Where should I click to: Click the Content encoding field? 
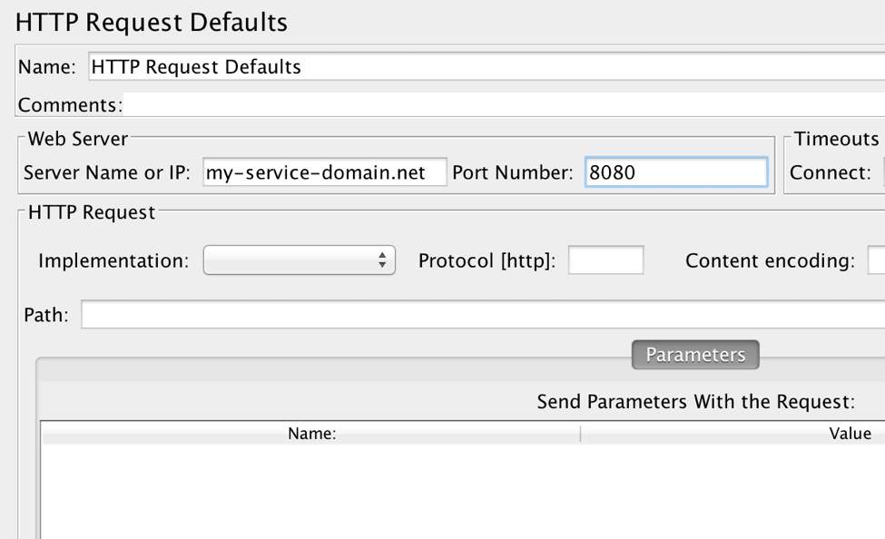click(x=877, y=260)
